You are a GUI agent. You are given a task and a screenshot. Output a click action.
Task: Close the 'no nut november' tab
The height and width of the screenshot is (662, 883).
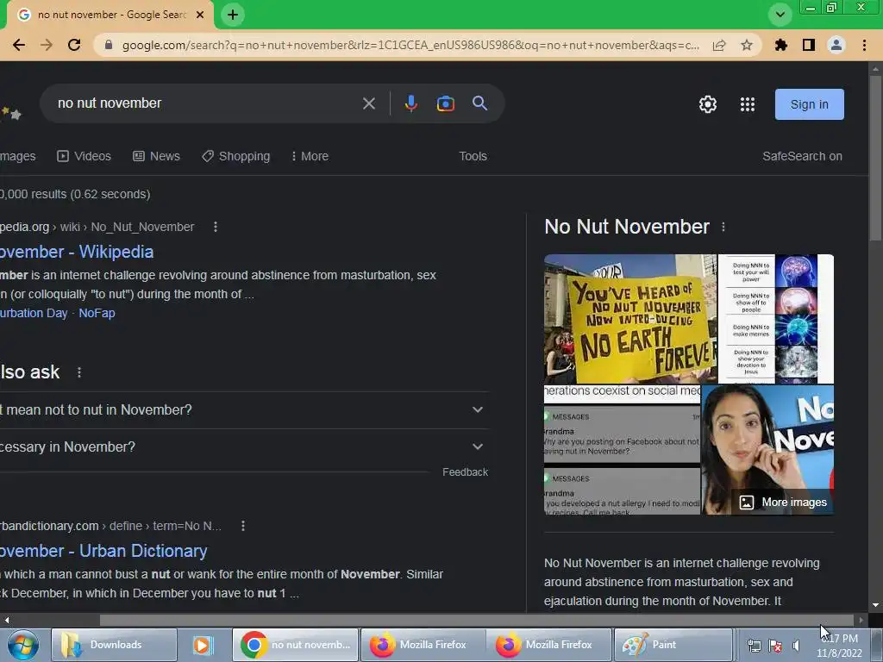click(200, 15)
